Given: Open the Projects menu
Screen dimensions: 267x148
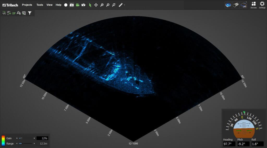Looking at the screenshot, I should pyautogui.click(x=27, y=5).
